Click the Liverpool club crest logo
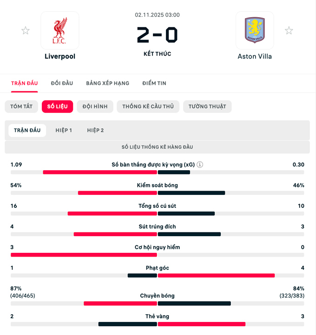 pos(60,31)
